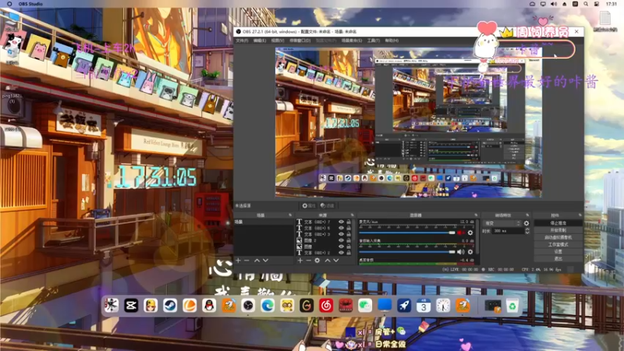Viewport: 624px width, 351px height.
Task: Hide the 文本 (GDI+) 7 source
Action: 341,222
